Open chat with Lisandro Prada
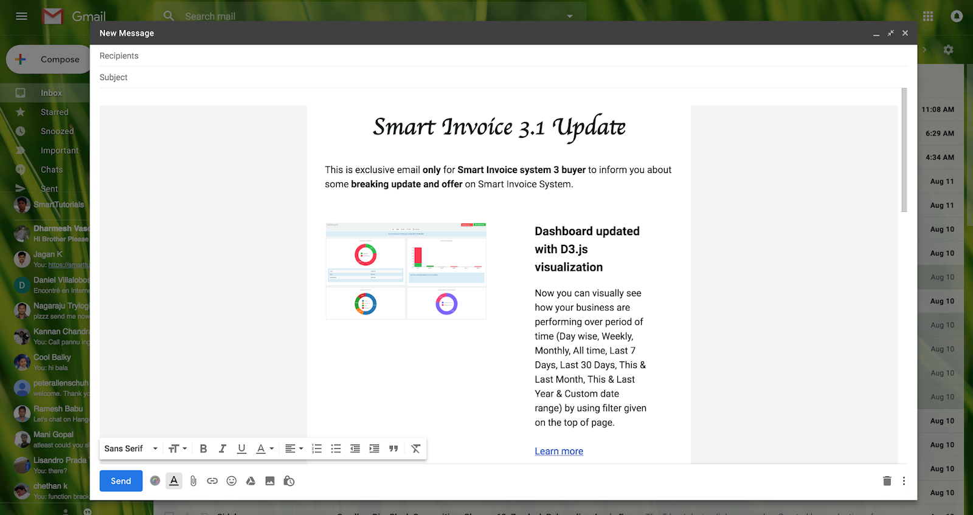Screen dimensions: 973x515 (52, 465)
